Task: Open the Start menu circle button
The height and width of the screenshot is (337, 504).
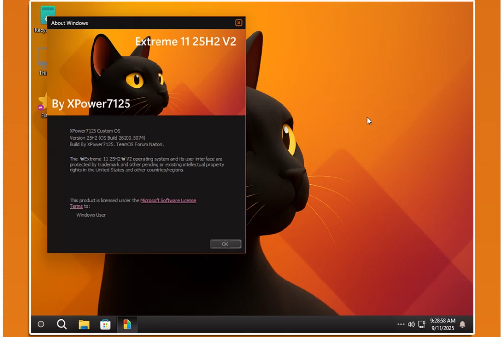Action: 41,324
